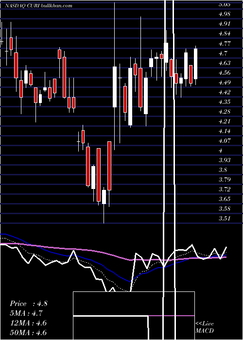
Task: Click the 3.58 price level label
Action: [x=225, y=209]
